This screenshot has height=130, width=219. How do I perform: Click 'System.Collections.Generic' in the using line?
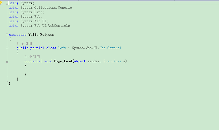tap(46, 8)
